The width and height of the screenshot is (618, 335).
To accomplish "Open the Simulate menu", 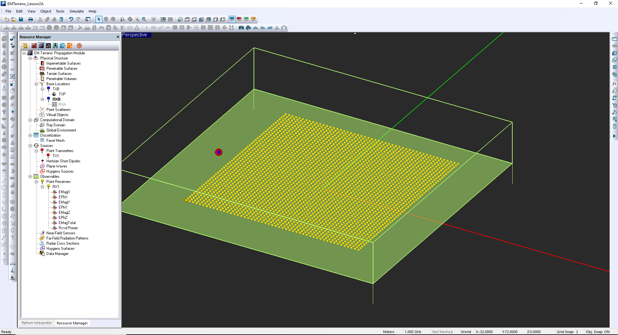I will point(76,11).
